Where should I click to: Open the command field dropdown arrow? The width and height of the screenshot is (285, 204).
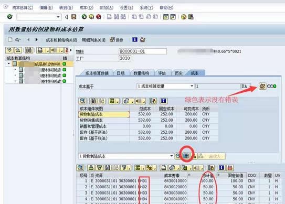[x=58, y=17]
